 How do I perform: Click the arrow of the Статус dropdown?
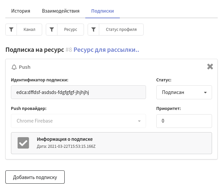tap(205, 93)
